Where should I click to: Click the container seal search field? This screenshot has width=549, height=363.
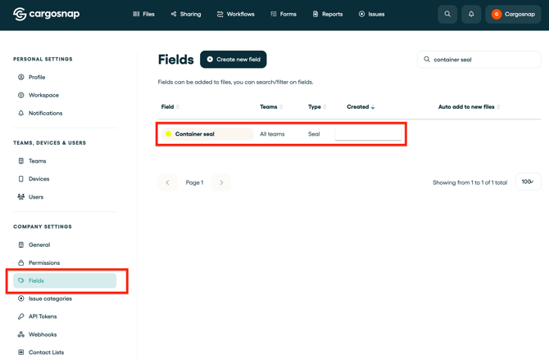pos(479,60)
